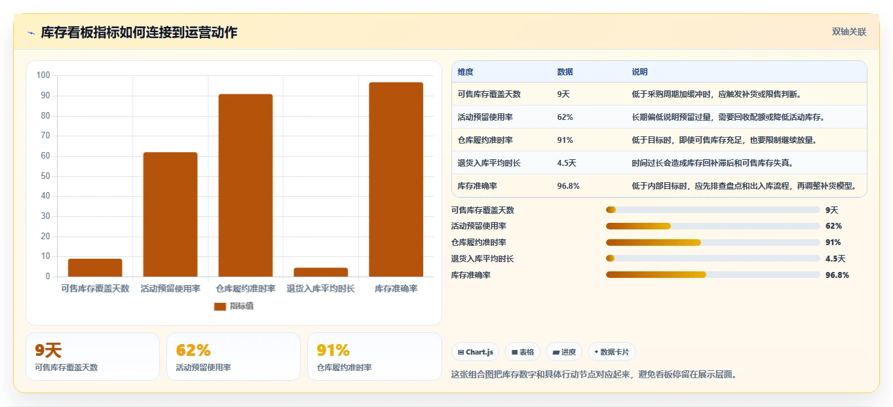
Task: Toggle the 指标值 legend swatch in the chart
Action: [220, 306]
